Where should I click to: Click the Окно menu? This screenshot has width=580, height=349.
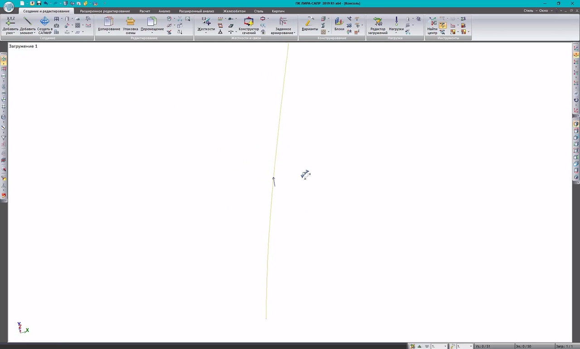tap(543, 11)
